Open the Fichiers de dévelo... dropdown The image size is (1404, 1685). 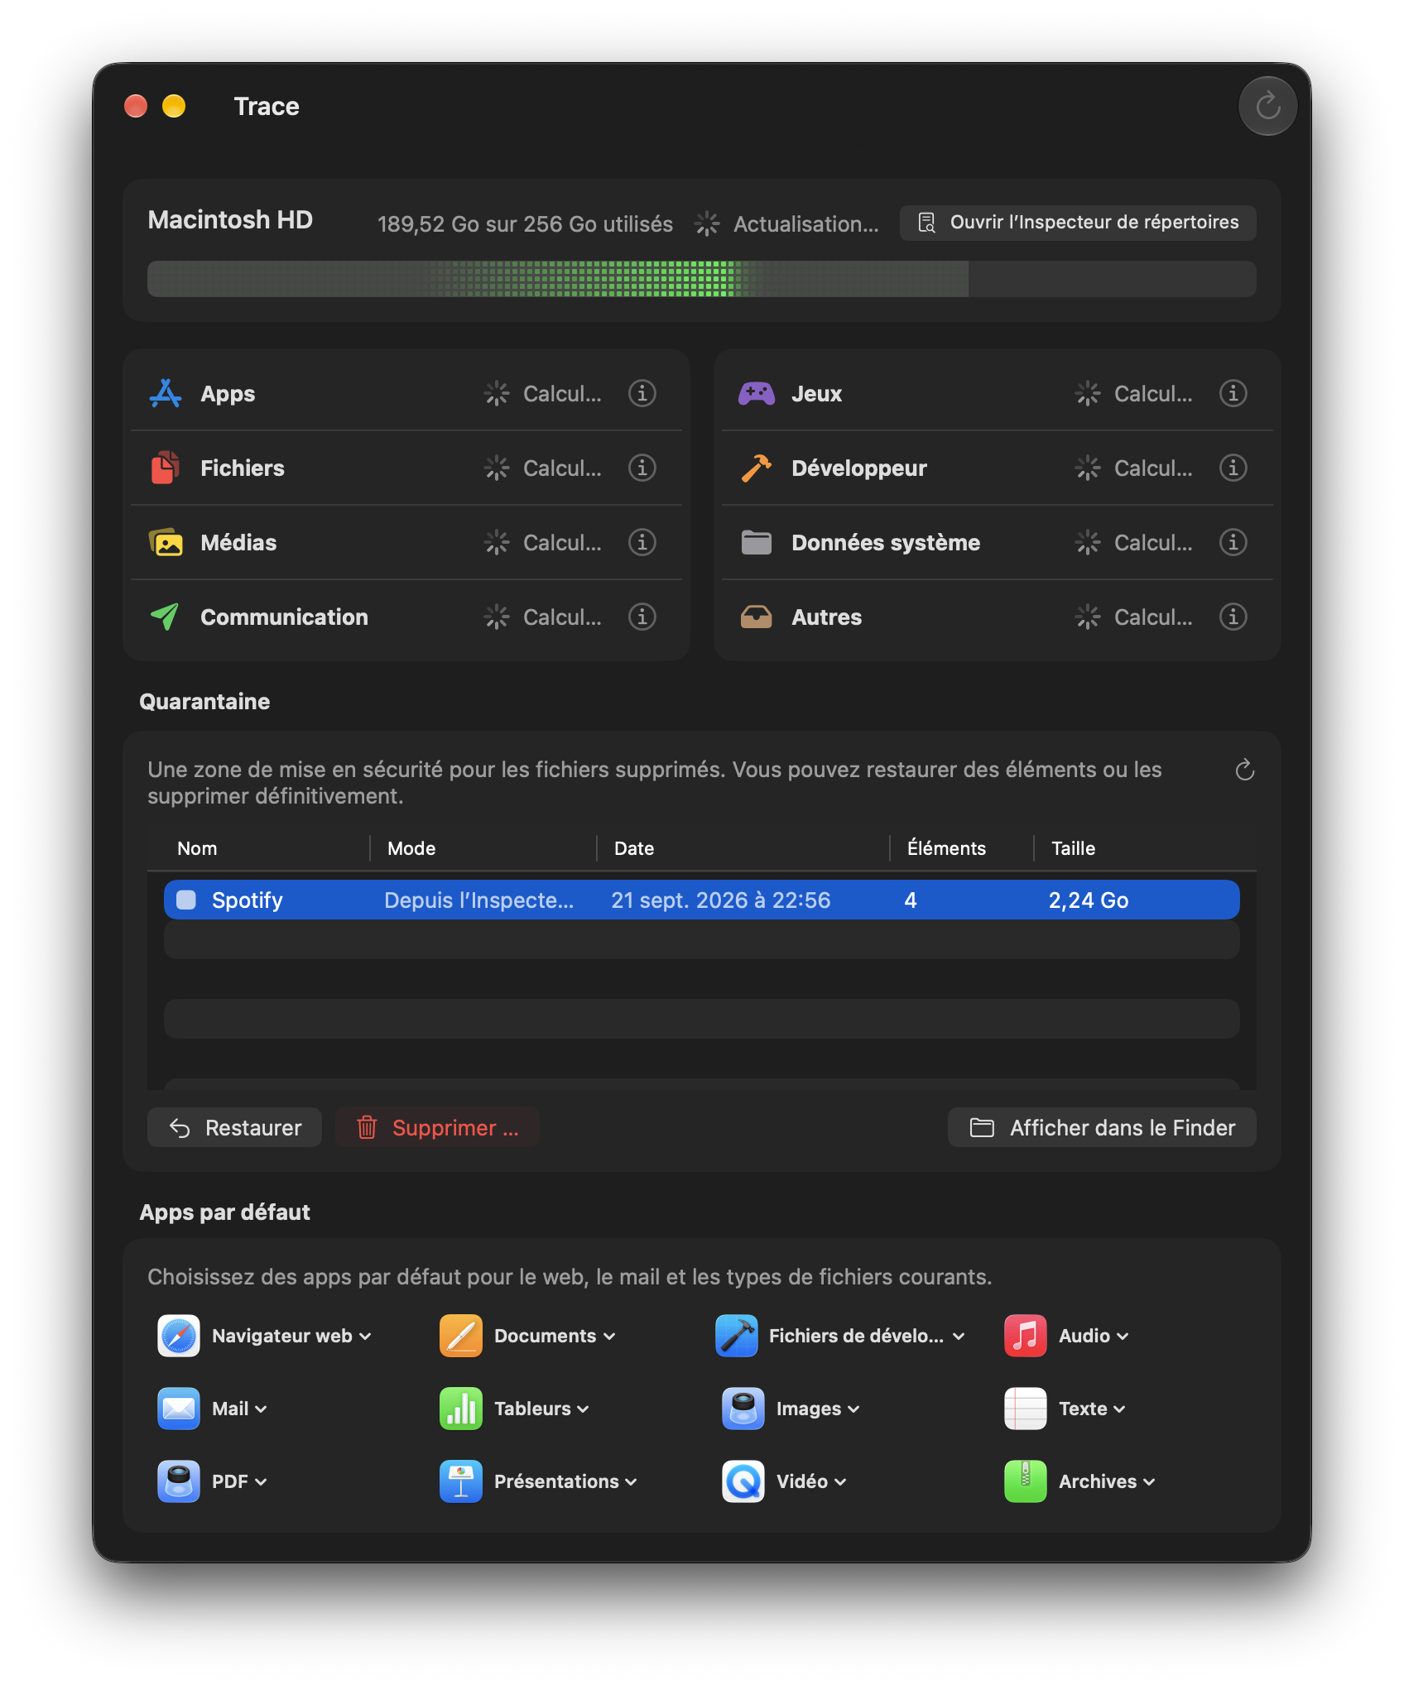(x=840, y=1336)
